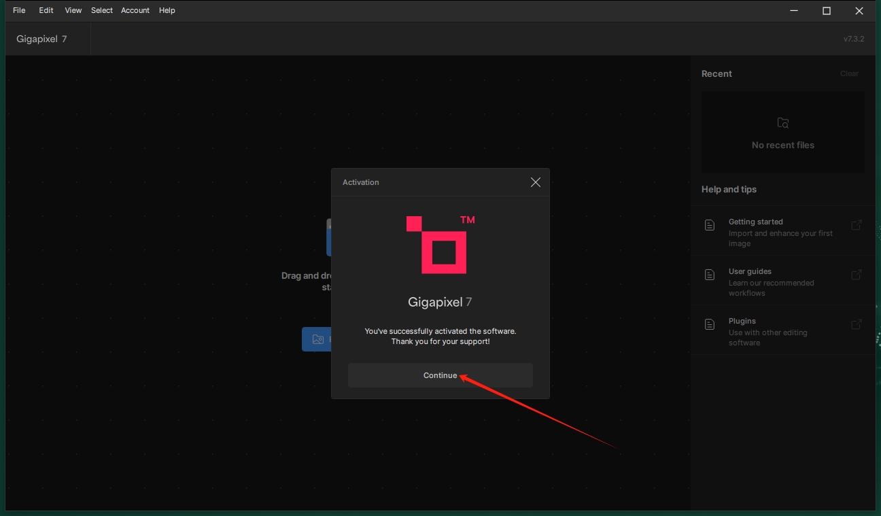
Task: Open the View menu
Action: click(x=73, y=10)
